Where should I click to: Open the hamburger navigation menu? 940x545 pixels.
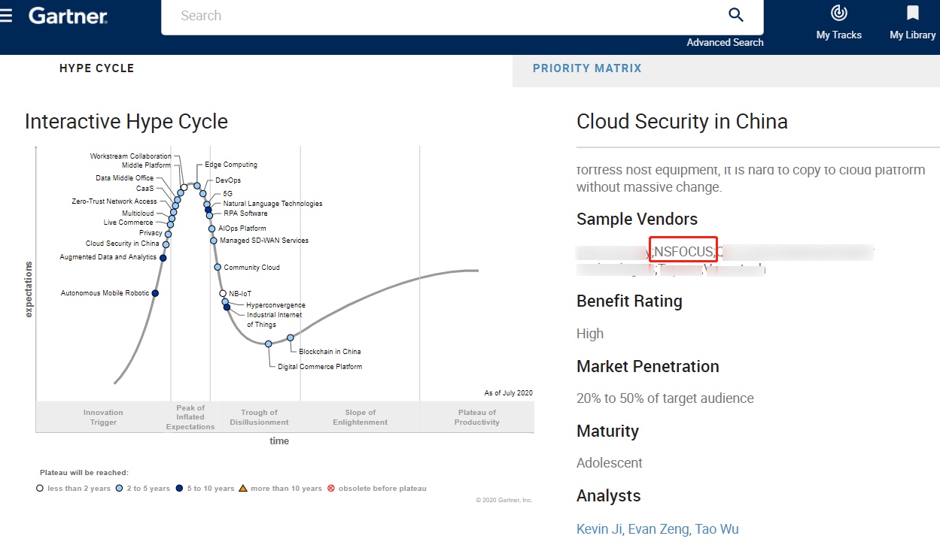tap(7, 16)
